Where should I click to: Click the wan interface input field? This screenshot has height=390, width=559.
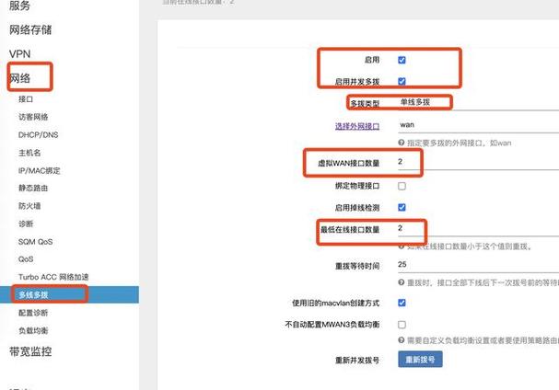coord(479,125)
